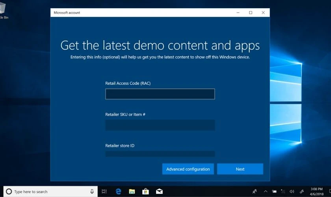This screenshot has width=331, height=197.
Task: Open File Explorer from the taskbar
Action: 132,191
